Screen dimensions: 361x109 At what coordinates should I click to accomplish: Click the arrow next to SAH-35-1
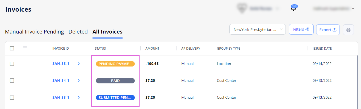click(79, 64)
